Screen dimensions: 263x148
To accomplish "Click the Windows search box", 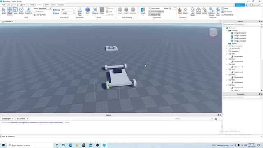I will point(30,145).
